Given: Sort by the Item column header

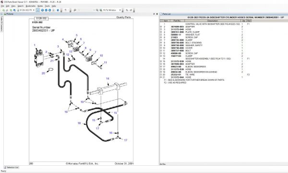Looking at the screenshot, I should [x=166, y=21].
